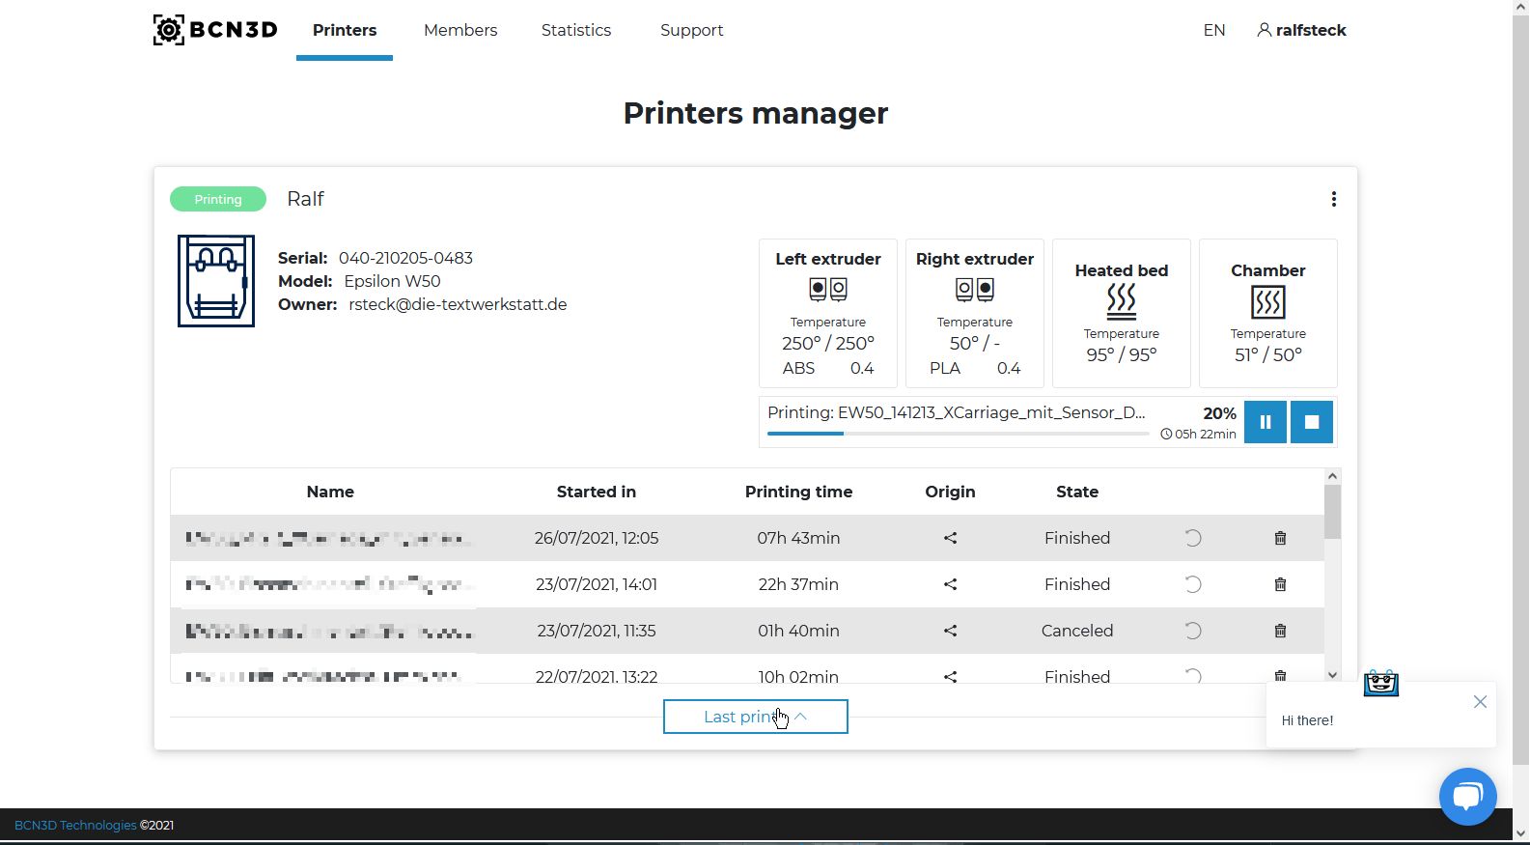Click the Chamber heating icon
Viewport: 1530px width, 845px height.
(1268, 302)
